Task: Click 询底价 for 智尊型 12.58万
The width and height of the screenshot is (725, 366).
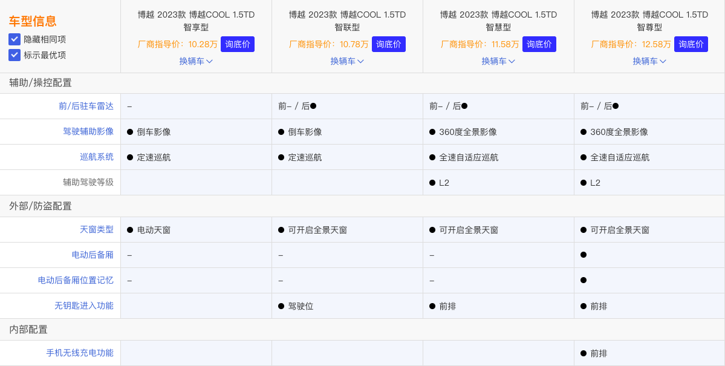Action: point(691,44)
